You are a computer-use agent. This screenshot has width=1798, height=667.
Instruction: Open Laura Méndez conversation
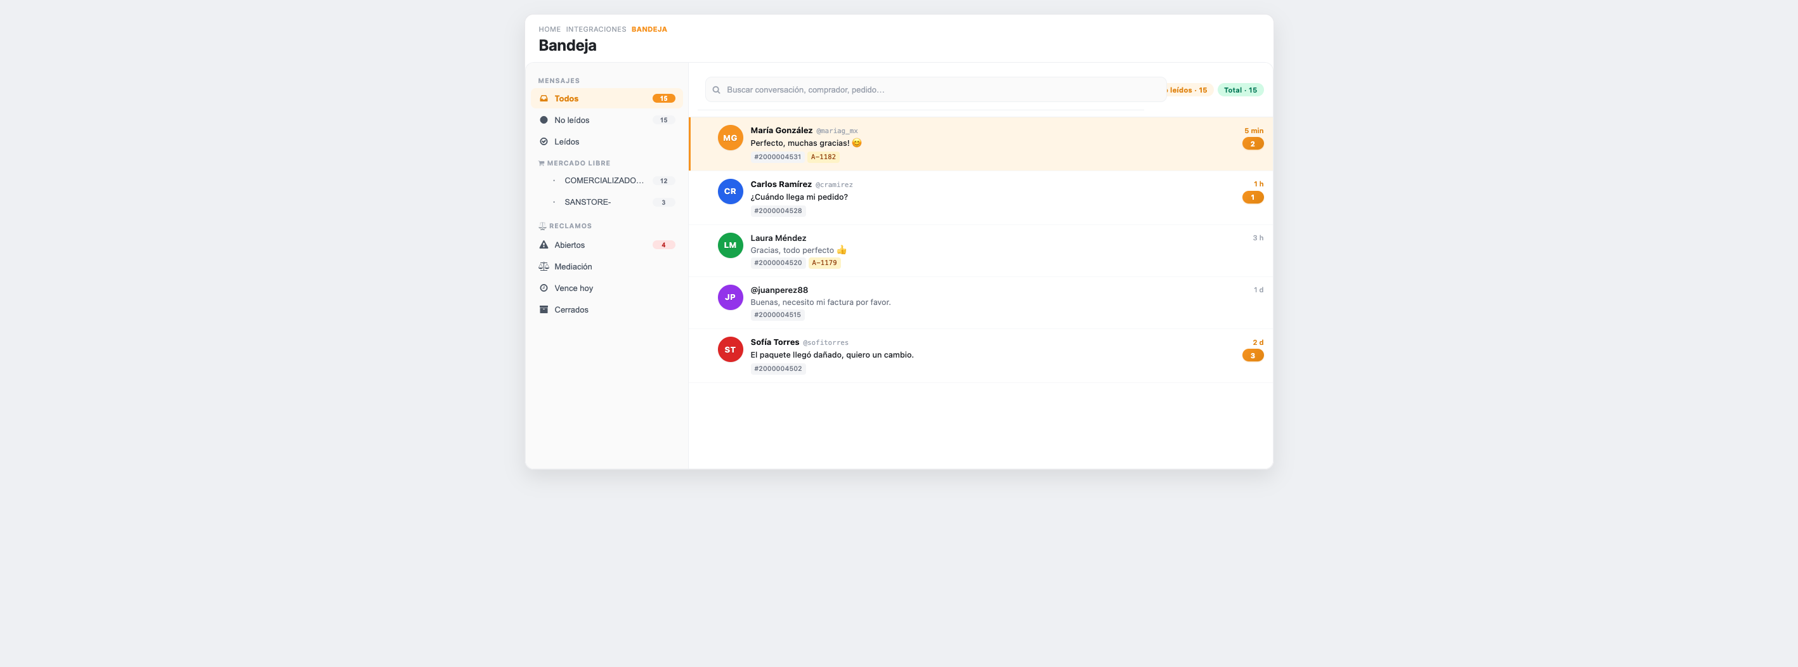pos(980,250)
